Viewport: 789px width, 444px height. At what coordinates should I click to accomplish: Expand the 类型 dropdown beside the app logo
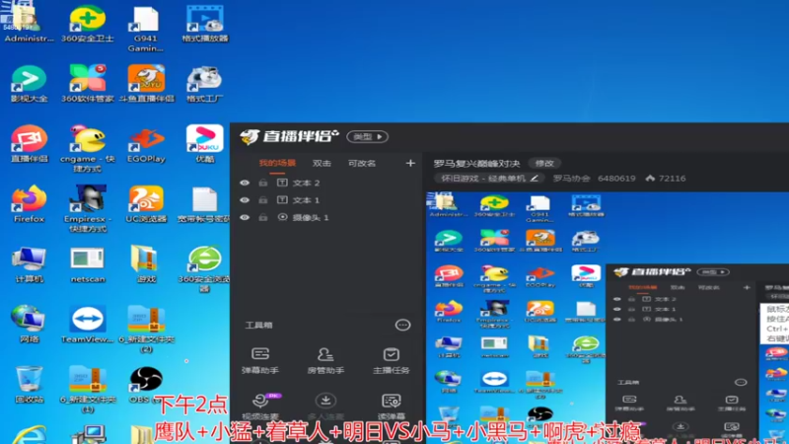tap(367, 136)
